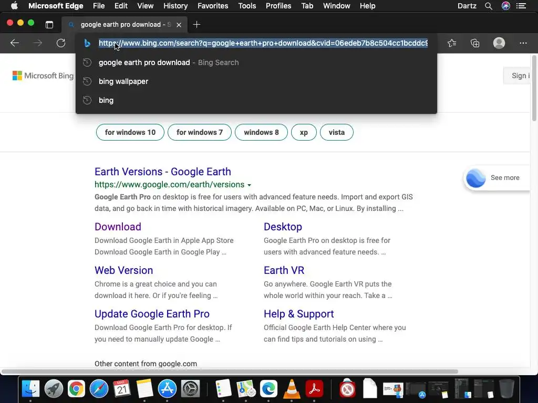Open the Edit menu
538x403 pixels.
pyautogui.click(x=121, y=6)
